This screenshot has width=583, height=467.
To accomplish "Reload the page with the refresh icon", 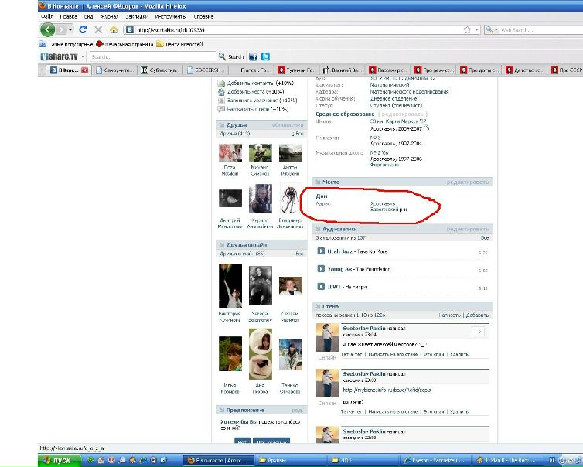I will coord(83,30).
